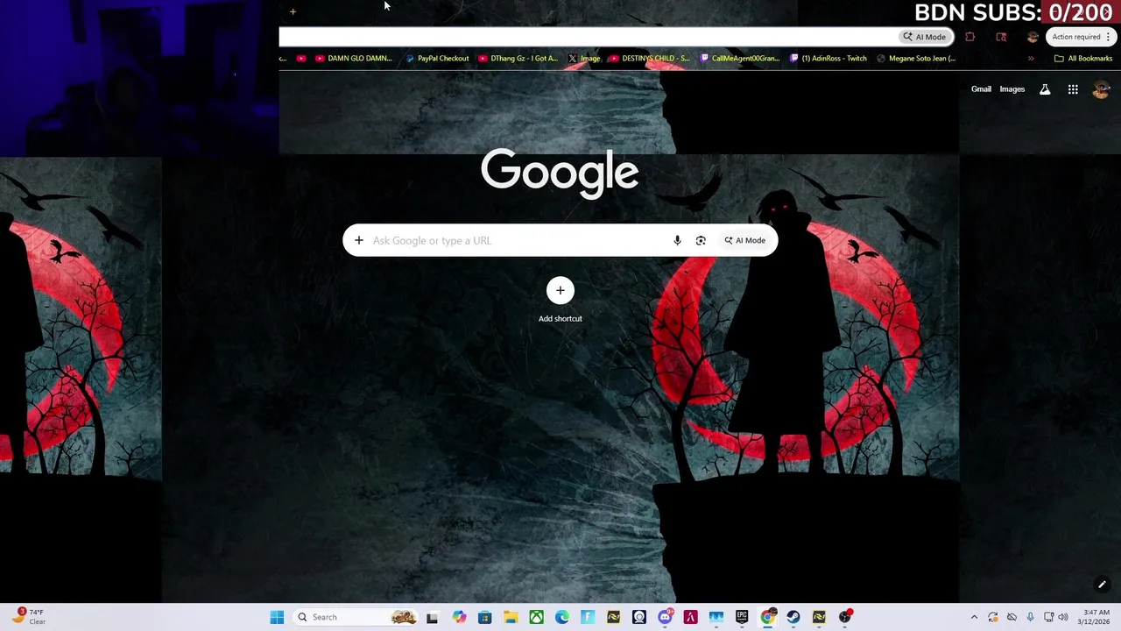Customize Chrome with the pencil icon
The width and height of the screenshot is (1121, 631).
(1102, 585)
